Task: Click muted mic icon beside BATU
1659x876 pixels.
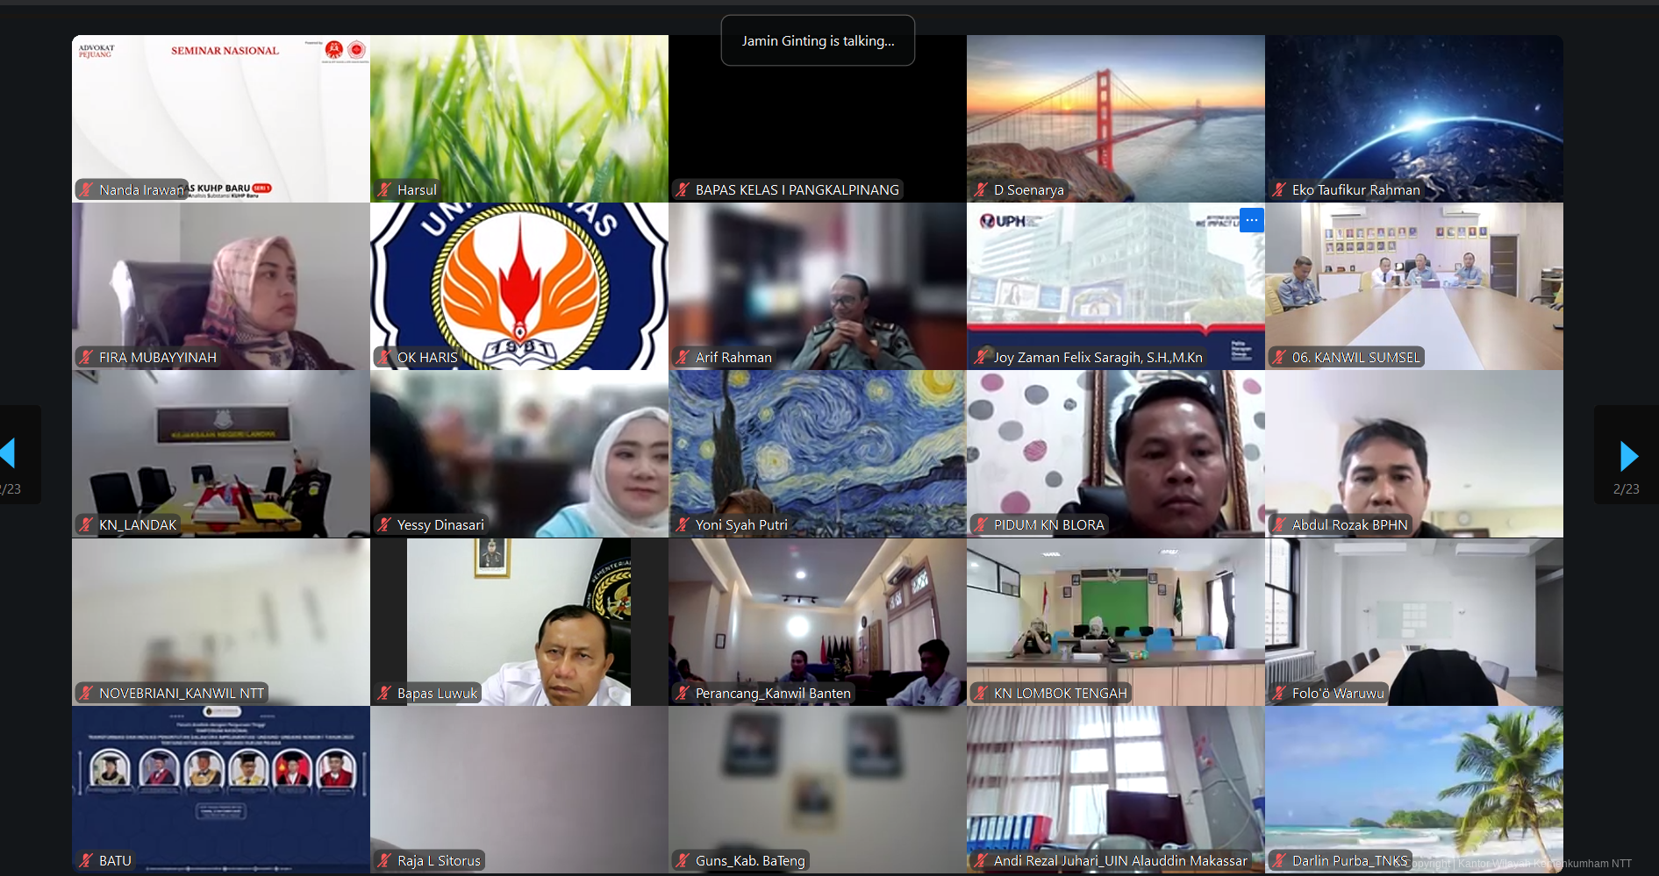Action: pos(86,861)
